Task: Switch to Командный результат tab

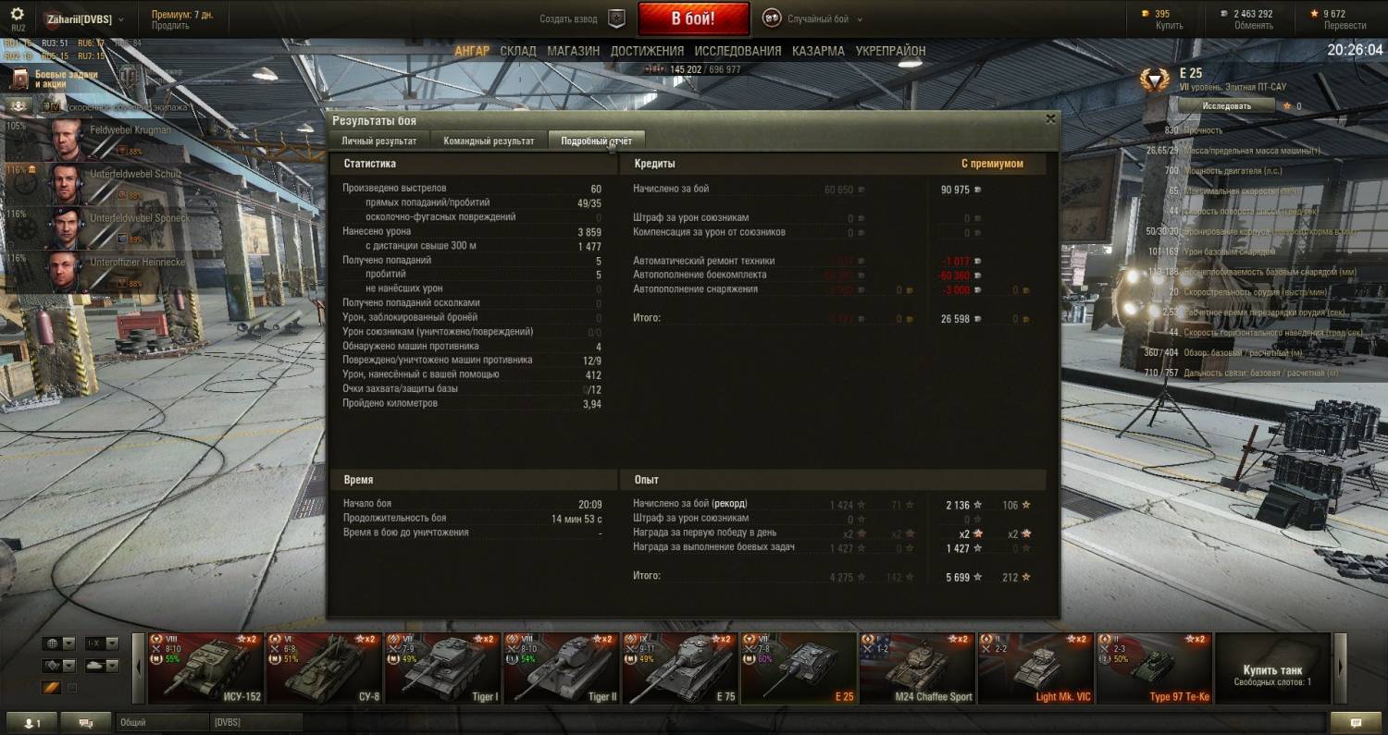Action: [489, 141]
